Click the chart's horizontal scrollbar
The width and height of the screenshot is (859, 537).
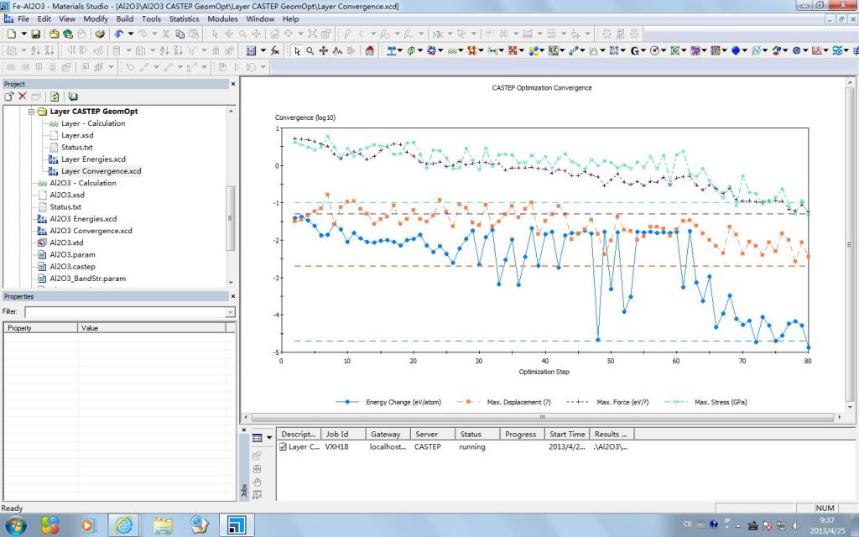point(541,417)
